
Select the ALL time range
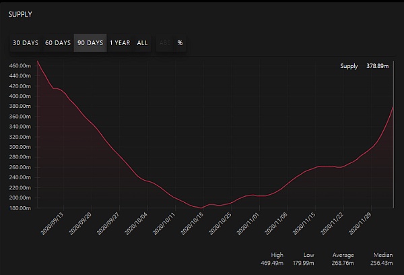(143, 42)
